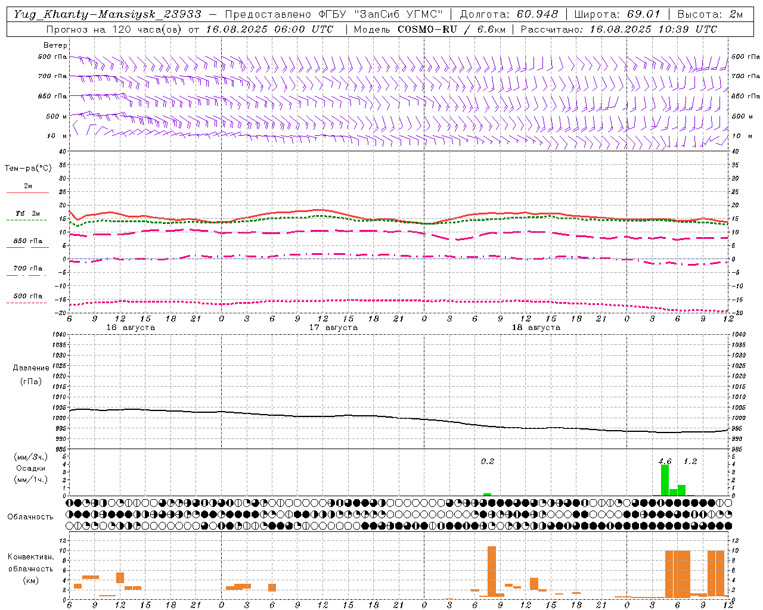Click the (мм/3ч.) units label
This screenshot has width=763, height=610.
30,457
